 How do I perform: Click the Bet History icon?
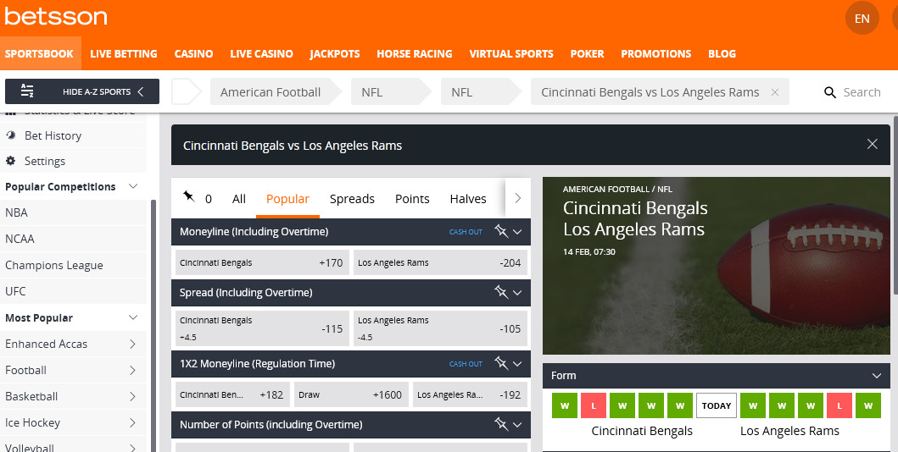[x=11, y=135]
